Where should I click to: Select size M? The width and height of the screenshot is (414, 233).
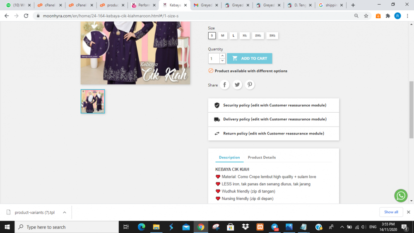click(223, 36)
